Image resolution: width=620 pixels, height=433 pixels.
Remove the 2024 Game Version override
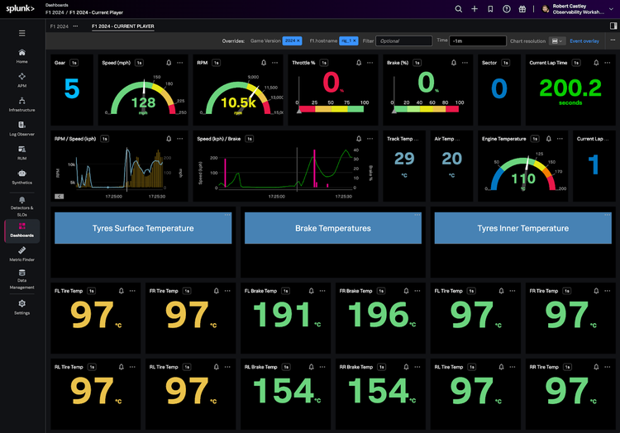tap(298, 40)
